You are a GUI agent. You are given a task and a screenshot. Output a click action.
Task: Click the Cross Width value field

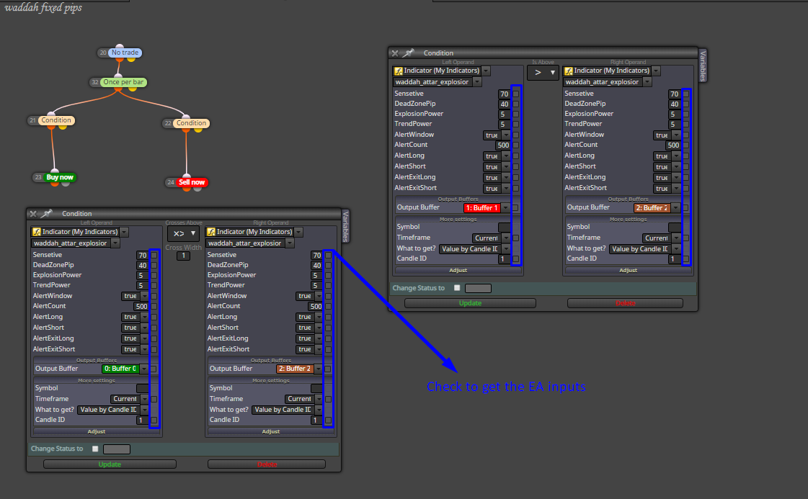coord(184,256)
